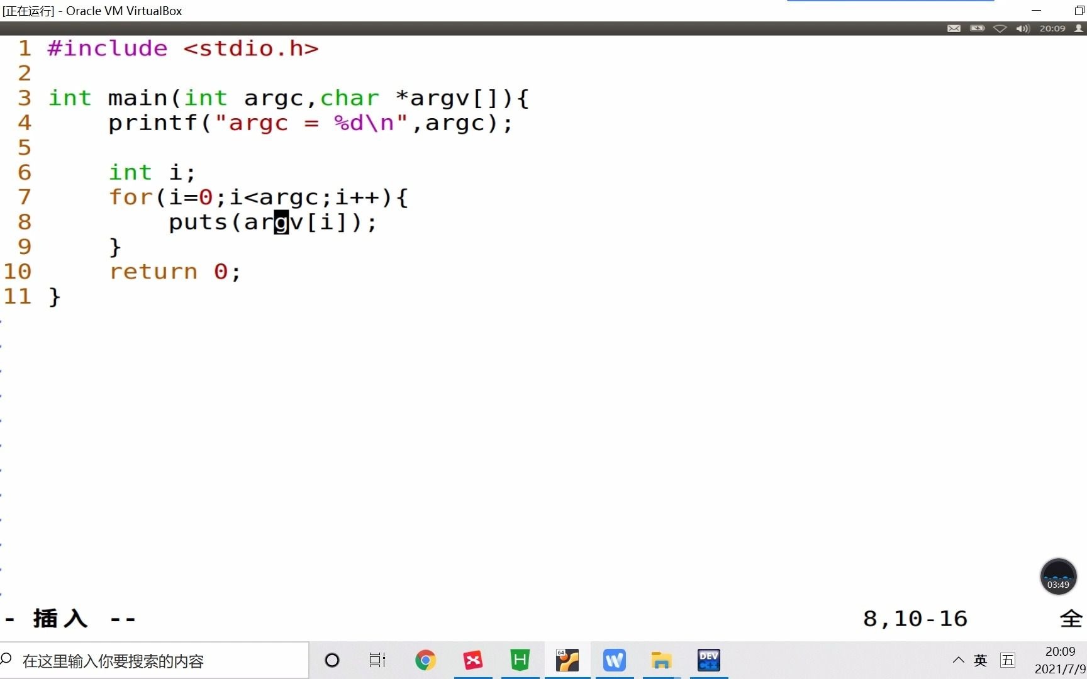This screenshot has height=679, width=1087.
Task: Open the user session menu icon
Action: (x=1079, y=28)
